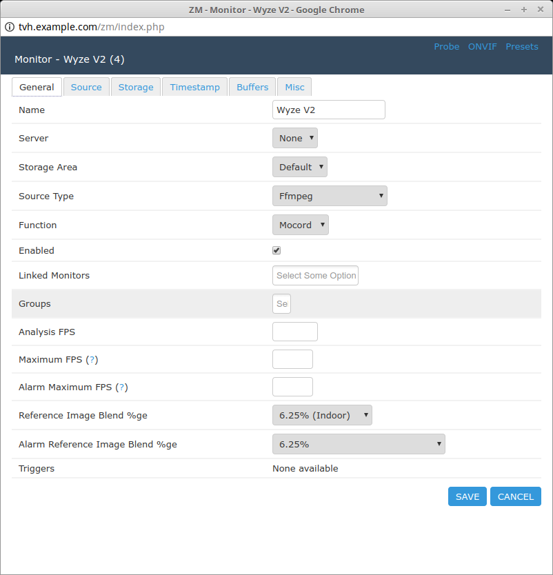Switch to the Misc tab

pyautogui.click(x=294, y=87)
